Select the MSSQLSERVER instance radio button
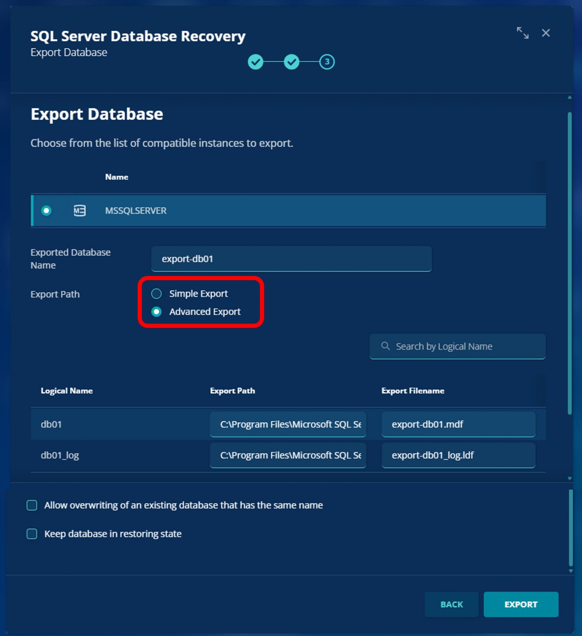The height and width of the screenshot is (636, 582). pyautogui.click(x=46, y=211)
